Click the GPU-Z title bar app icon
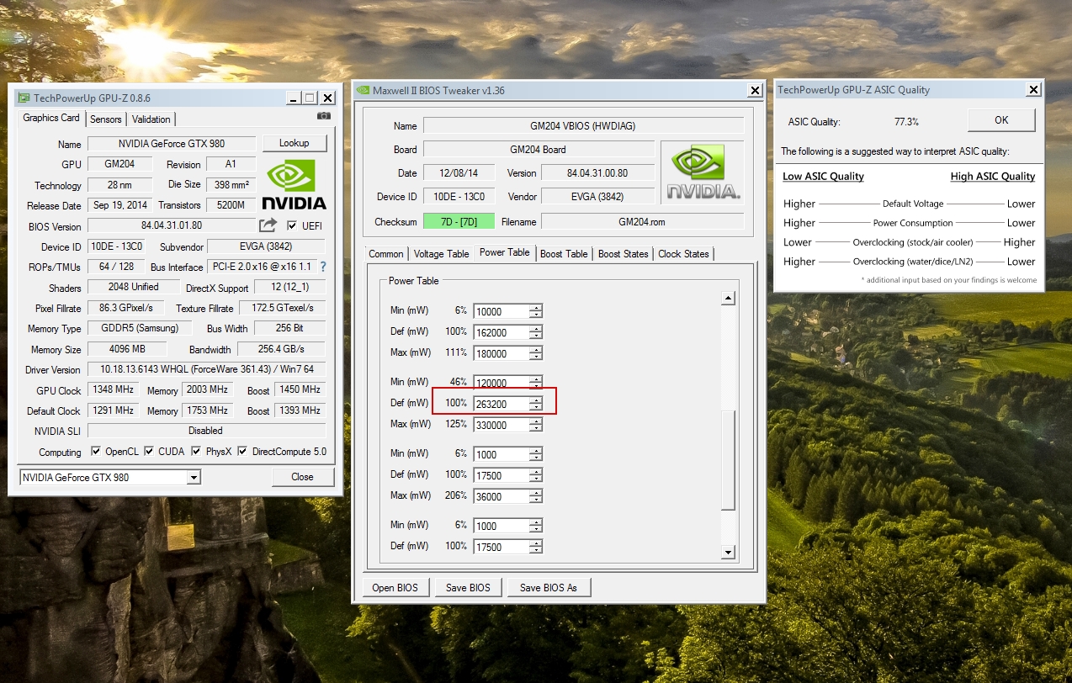The image size is (1072, 683). [24, 98]
